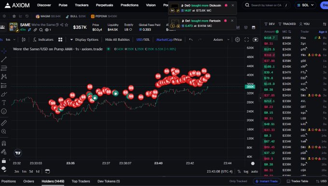
Task: Select the ruler measure tool
Action: [x=4, y=123]
